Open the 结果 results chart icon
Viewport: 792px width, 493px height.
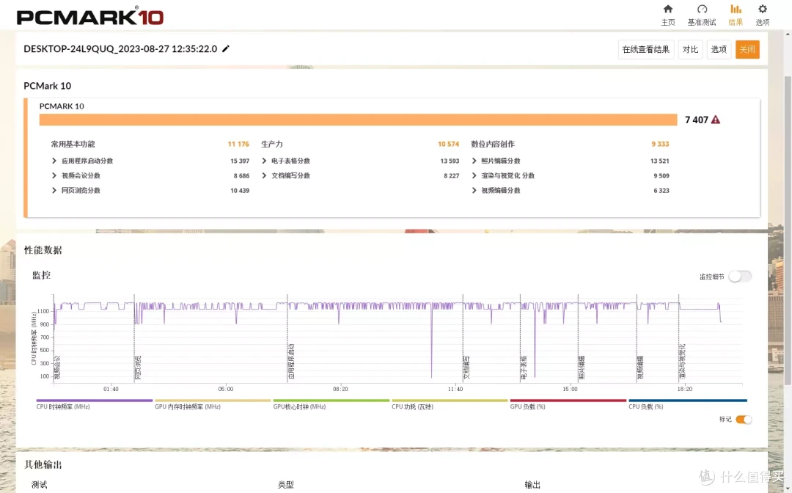point(736,9)
